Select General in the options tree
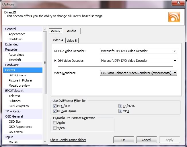Viewport: 187px width, 147px height. [x=23, y=29]
